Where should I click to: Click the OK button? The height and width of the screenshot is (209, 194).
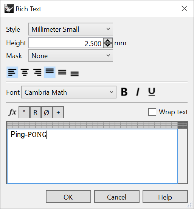pos(68,197)
